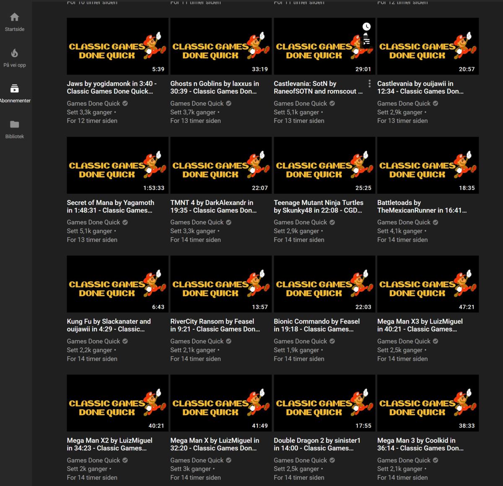The height and width of the screenshot is (486, 503).
Task: Open Bionic Commando thumbnail 22:03
Action: [x=324, y=284]
